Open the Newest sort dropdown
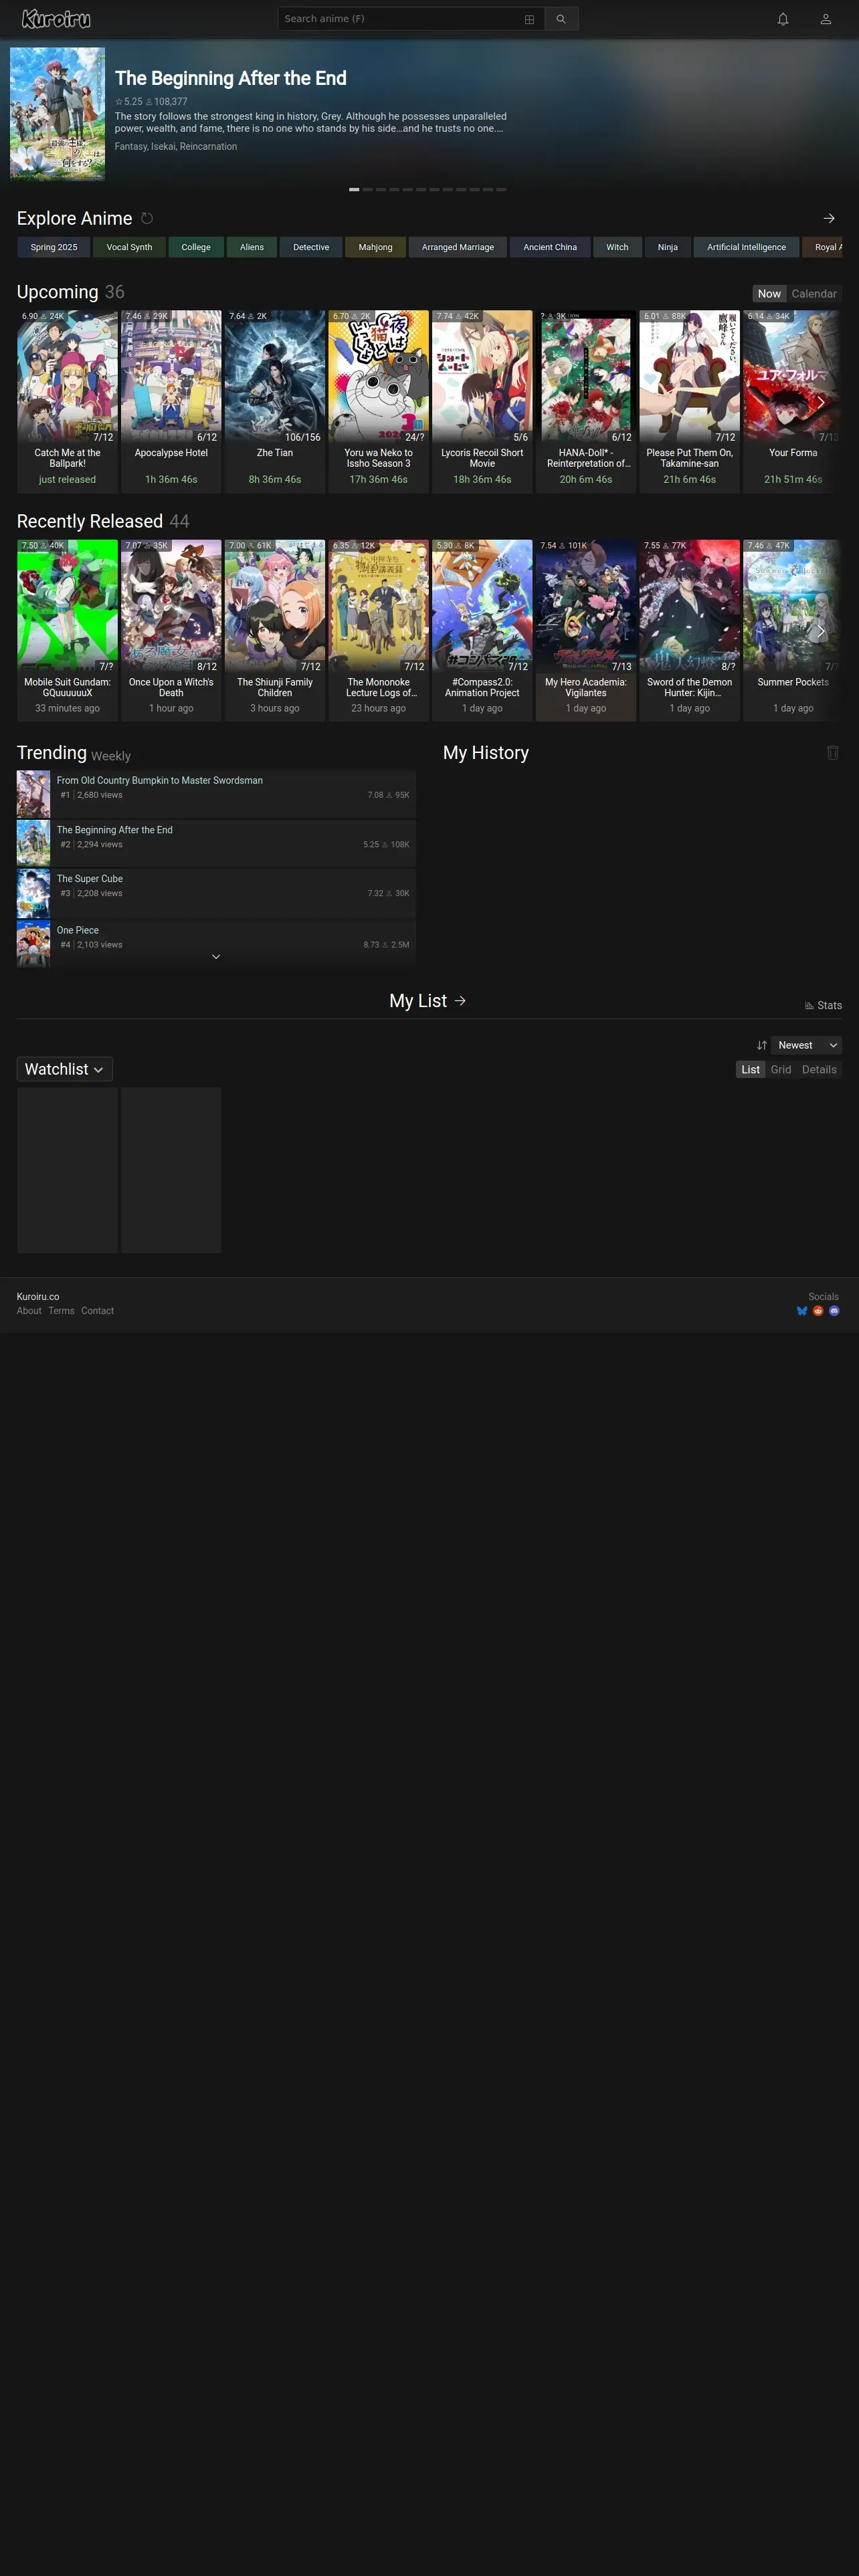The height and width of the screenshot is (2576, 859). (806, 1045)
